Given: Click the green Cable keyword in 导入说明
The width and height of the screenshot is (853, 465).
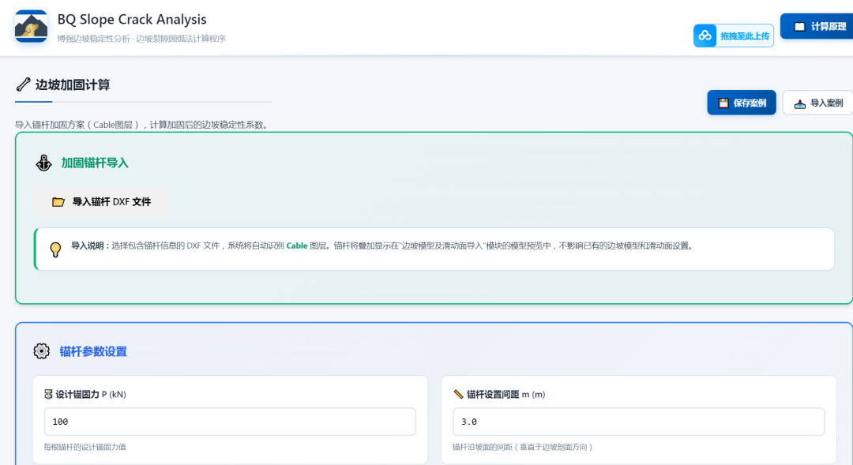Looking at the screenshot, I should click(x=297, y=246).
